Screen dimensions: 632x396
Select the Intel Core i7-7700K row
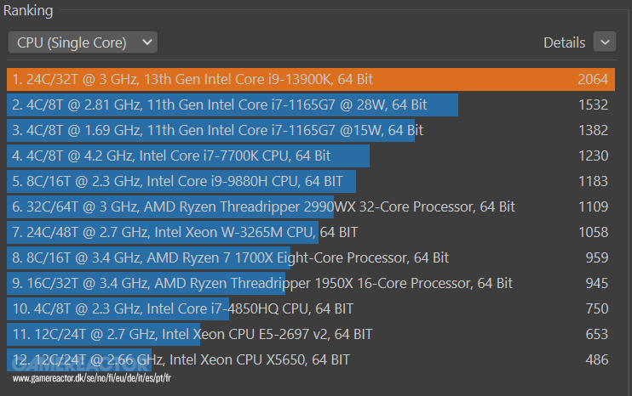click(x=311, y=156)
